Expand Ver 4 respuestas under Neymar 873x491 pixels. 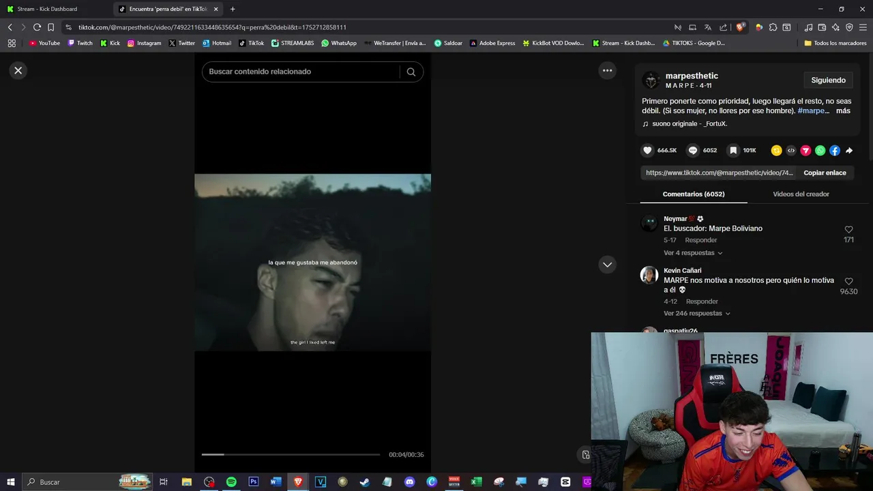(693, 253)
